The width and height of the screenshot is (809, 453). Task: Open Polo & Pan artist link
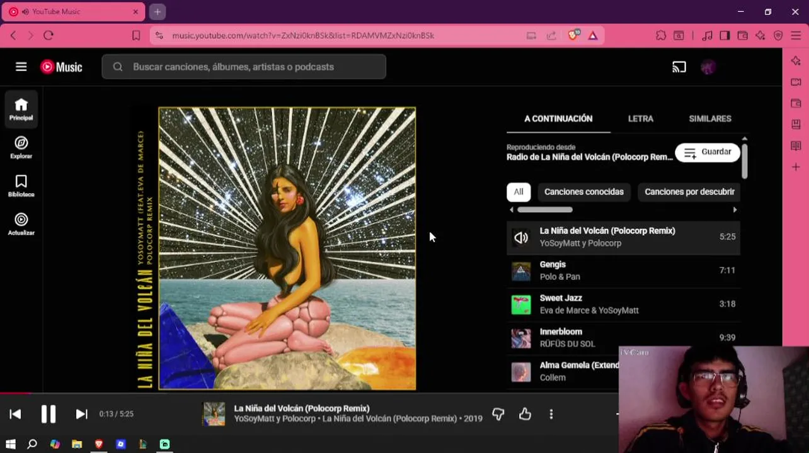pos(560,277)
